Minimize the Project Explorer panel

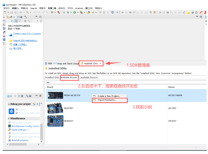pyautogui.click(x=36, y=16)
